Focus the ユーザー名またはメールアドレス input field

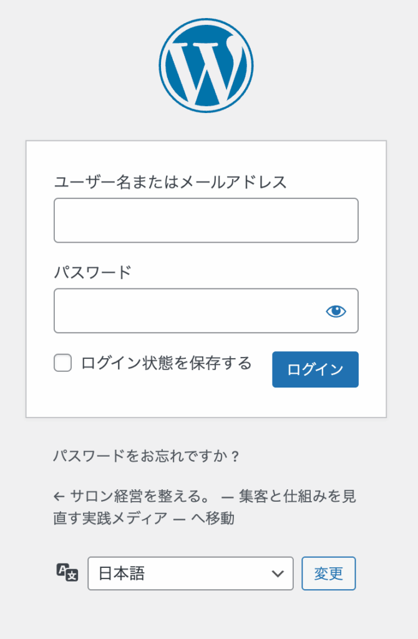206,220
